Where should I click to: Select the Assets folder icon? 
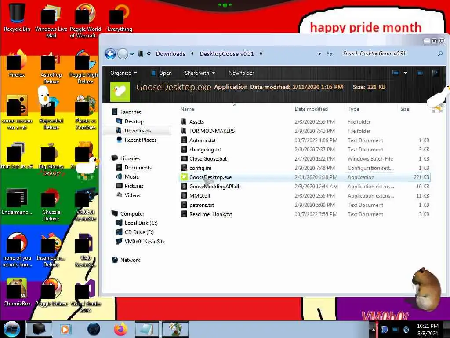(184, 121)
